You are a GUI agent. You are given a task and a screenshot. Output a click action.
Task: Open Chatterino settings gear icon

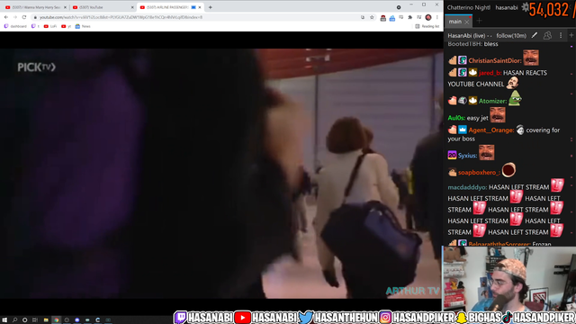(x=526, y=7)
